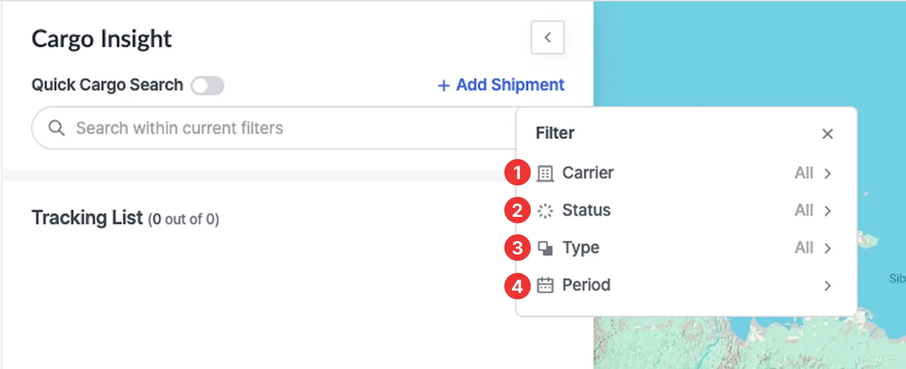Click the Add Shipment link
The height and width of the screenshot is (369, 906).
510,85
